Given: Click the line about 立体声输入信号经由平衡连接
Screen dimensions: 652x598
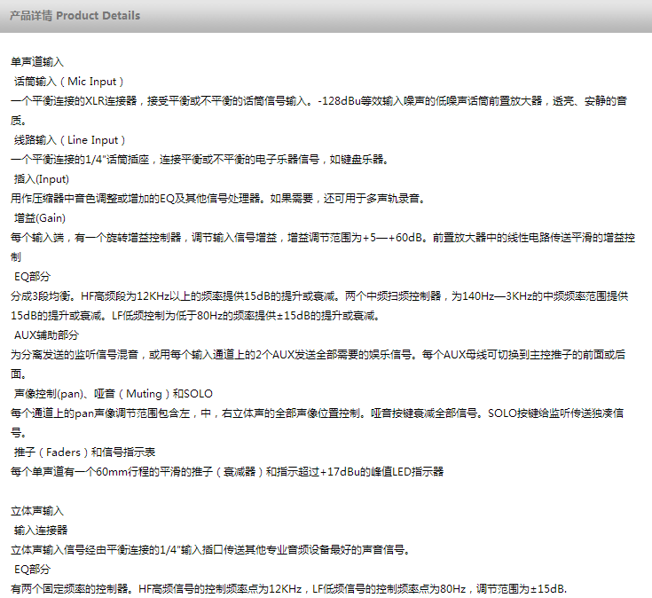Looking at the screenshot, I should [211, 550].
